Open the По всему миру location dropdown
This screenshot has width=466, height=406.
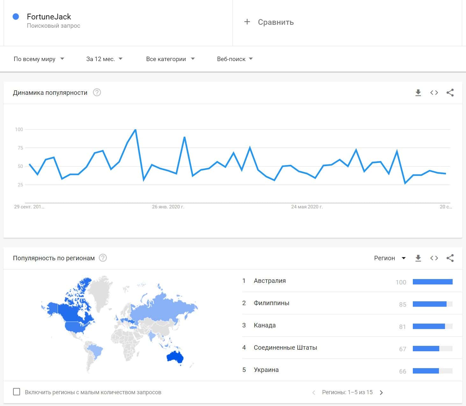[39, 59]
